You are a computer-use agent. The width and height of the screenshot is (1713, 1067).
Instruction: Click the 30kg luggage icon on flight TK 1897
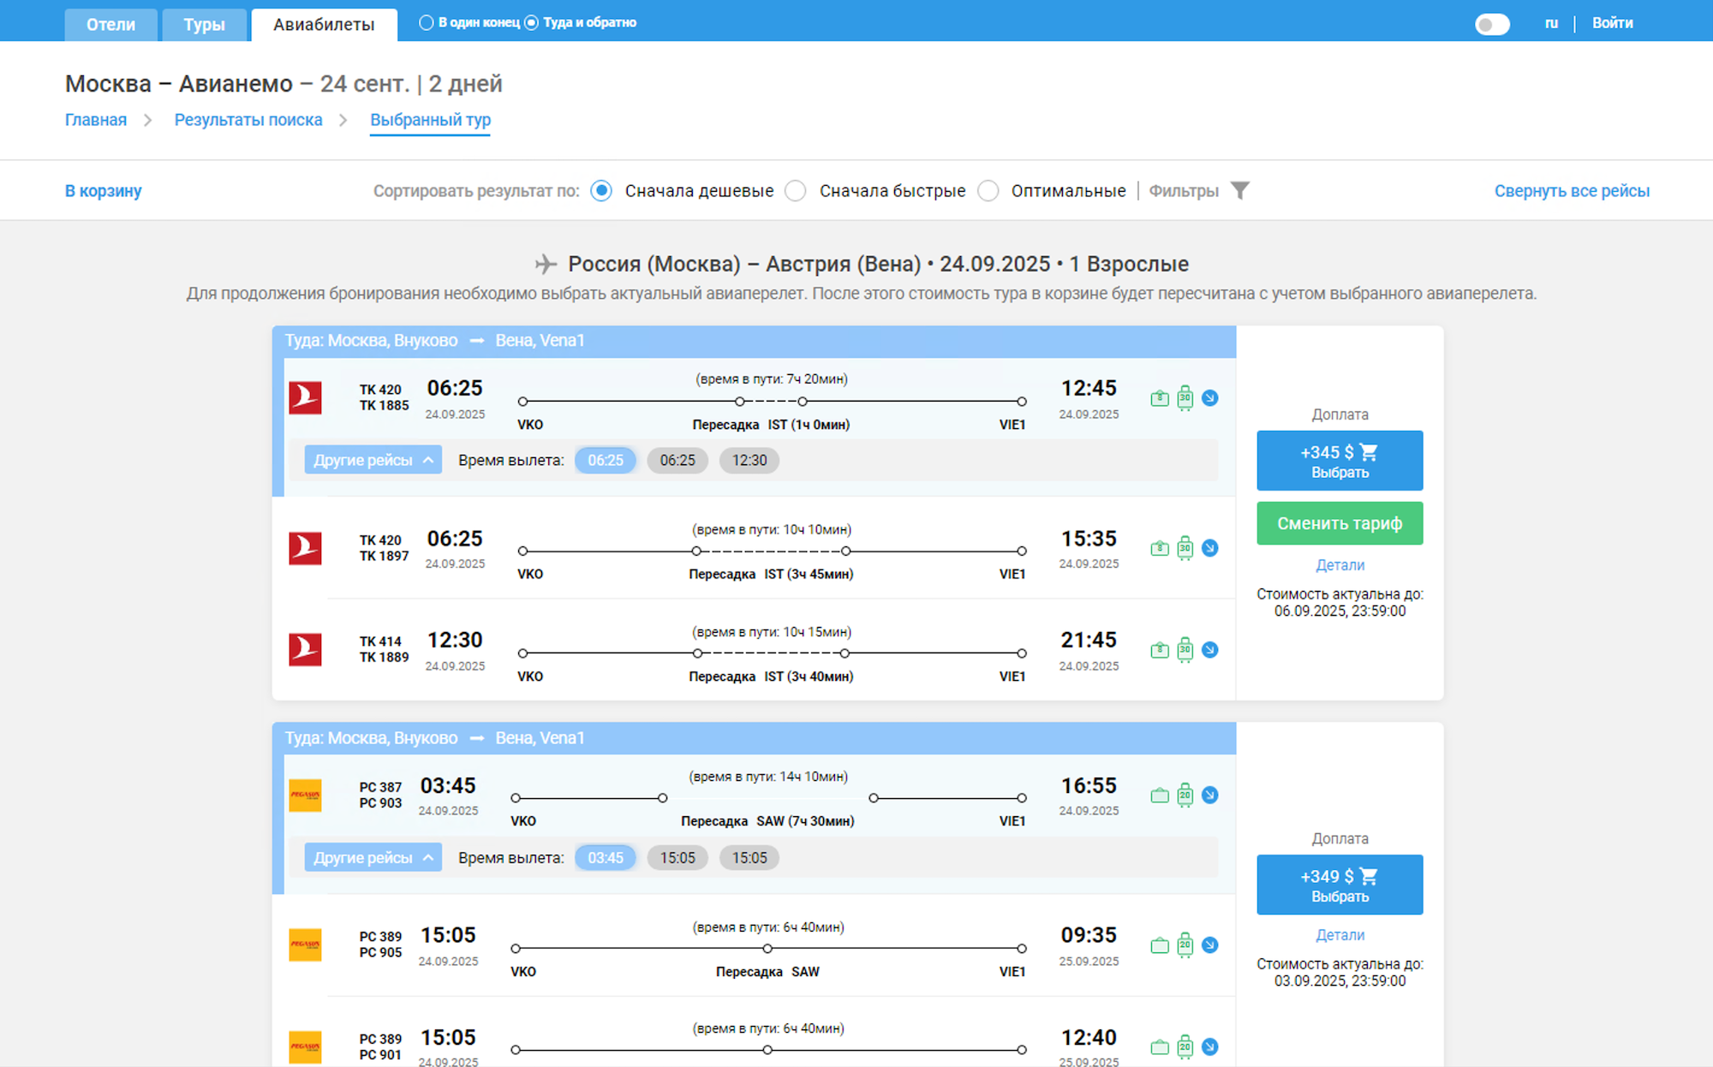tap(1185, 548)
